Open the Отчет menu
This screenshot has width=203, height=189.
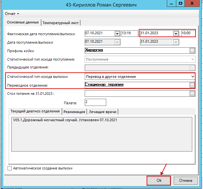12,14
